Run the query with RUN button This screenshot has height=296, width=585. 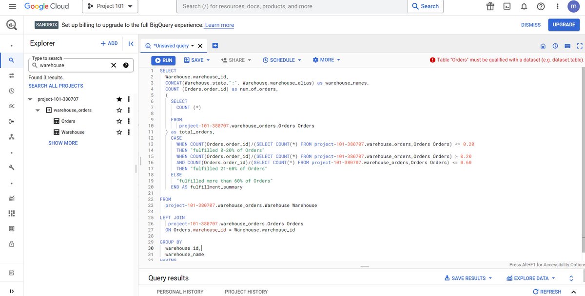(163, 60)
